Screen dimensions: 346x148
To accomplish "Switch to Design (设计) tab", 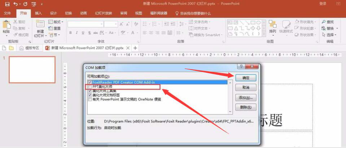I will pyautogui.click(x=53, y=13).
